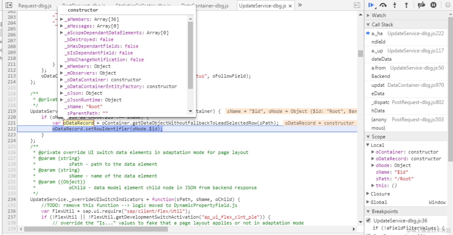This screenshot has height=235, width=453.
Task: Click the scrollbar thumb inside constructor tooltip
Action: point(190,55)
